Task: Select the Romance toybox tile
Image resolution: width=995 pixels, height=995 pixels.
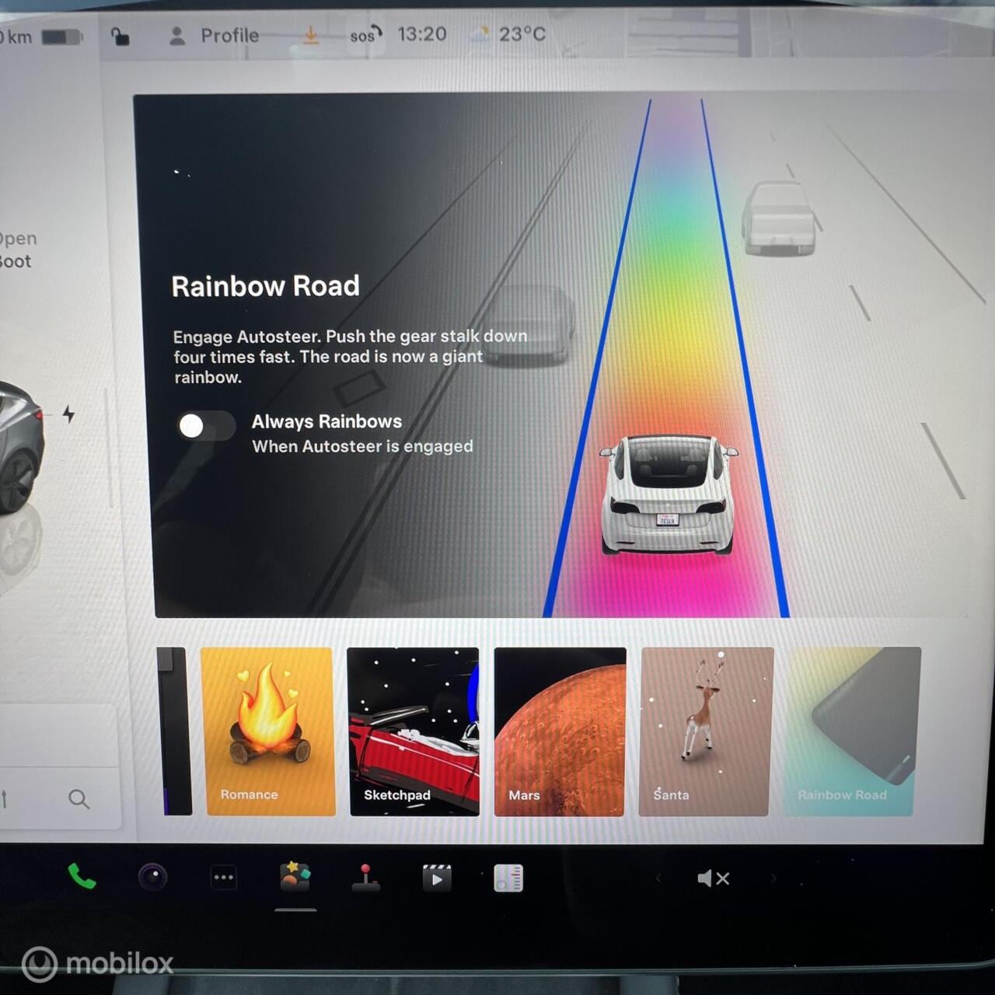Action: (269, 731)
